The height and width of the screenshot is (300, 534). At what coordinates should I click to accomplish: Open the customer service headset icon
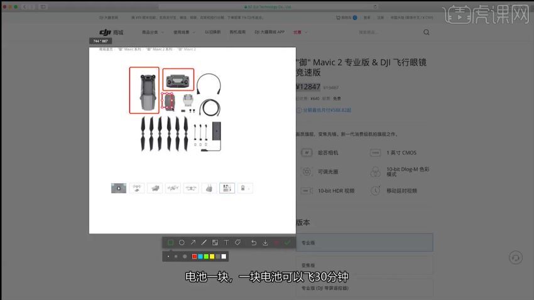[516, 257]
